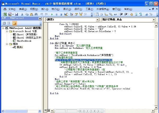Reset the project with the stop square icon
Image resolution: width=159 pixels, height=113 pixels.
[x=61, y=14]
